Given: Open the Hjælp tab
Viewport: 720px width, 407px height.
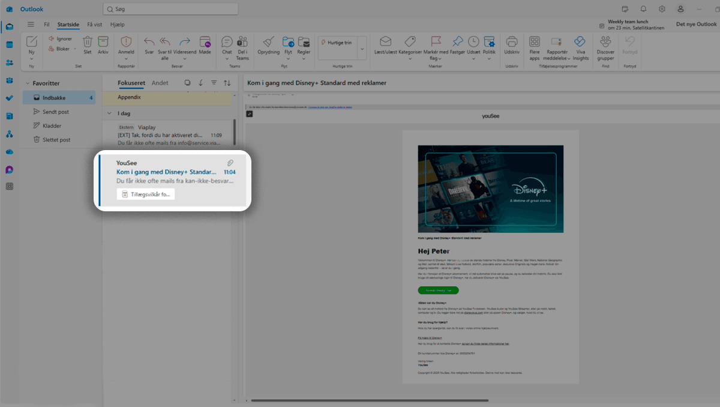Looking at the screenshot, I should coord(117,25).
